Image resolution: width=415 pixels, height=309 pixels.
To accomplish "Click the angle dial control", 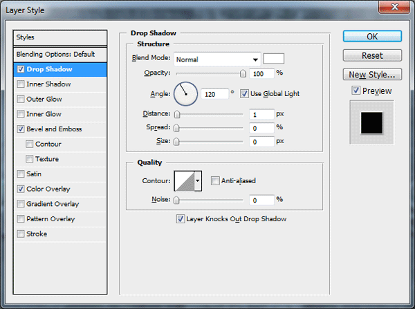I will pos(185,94).
